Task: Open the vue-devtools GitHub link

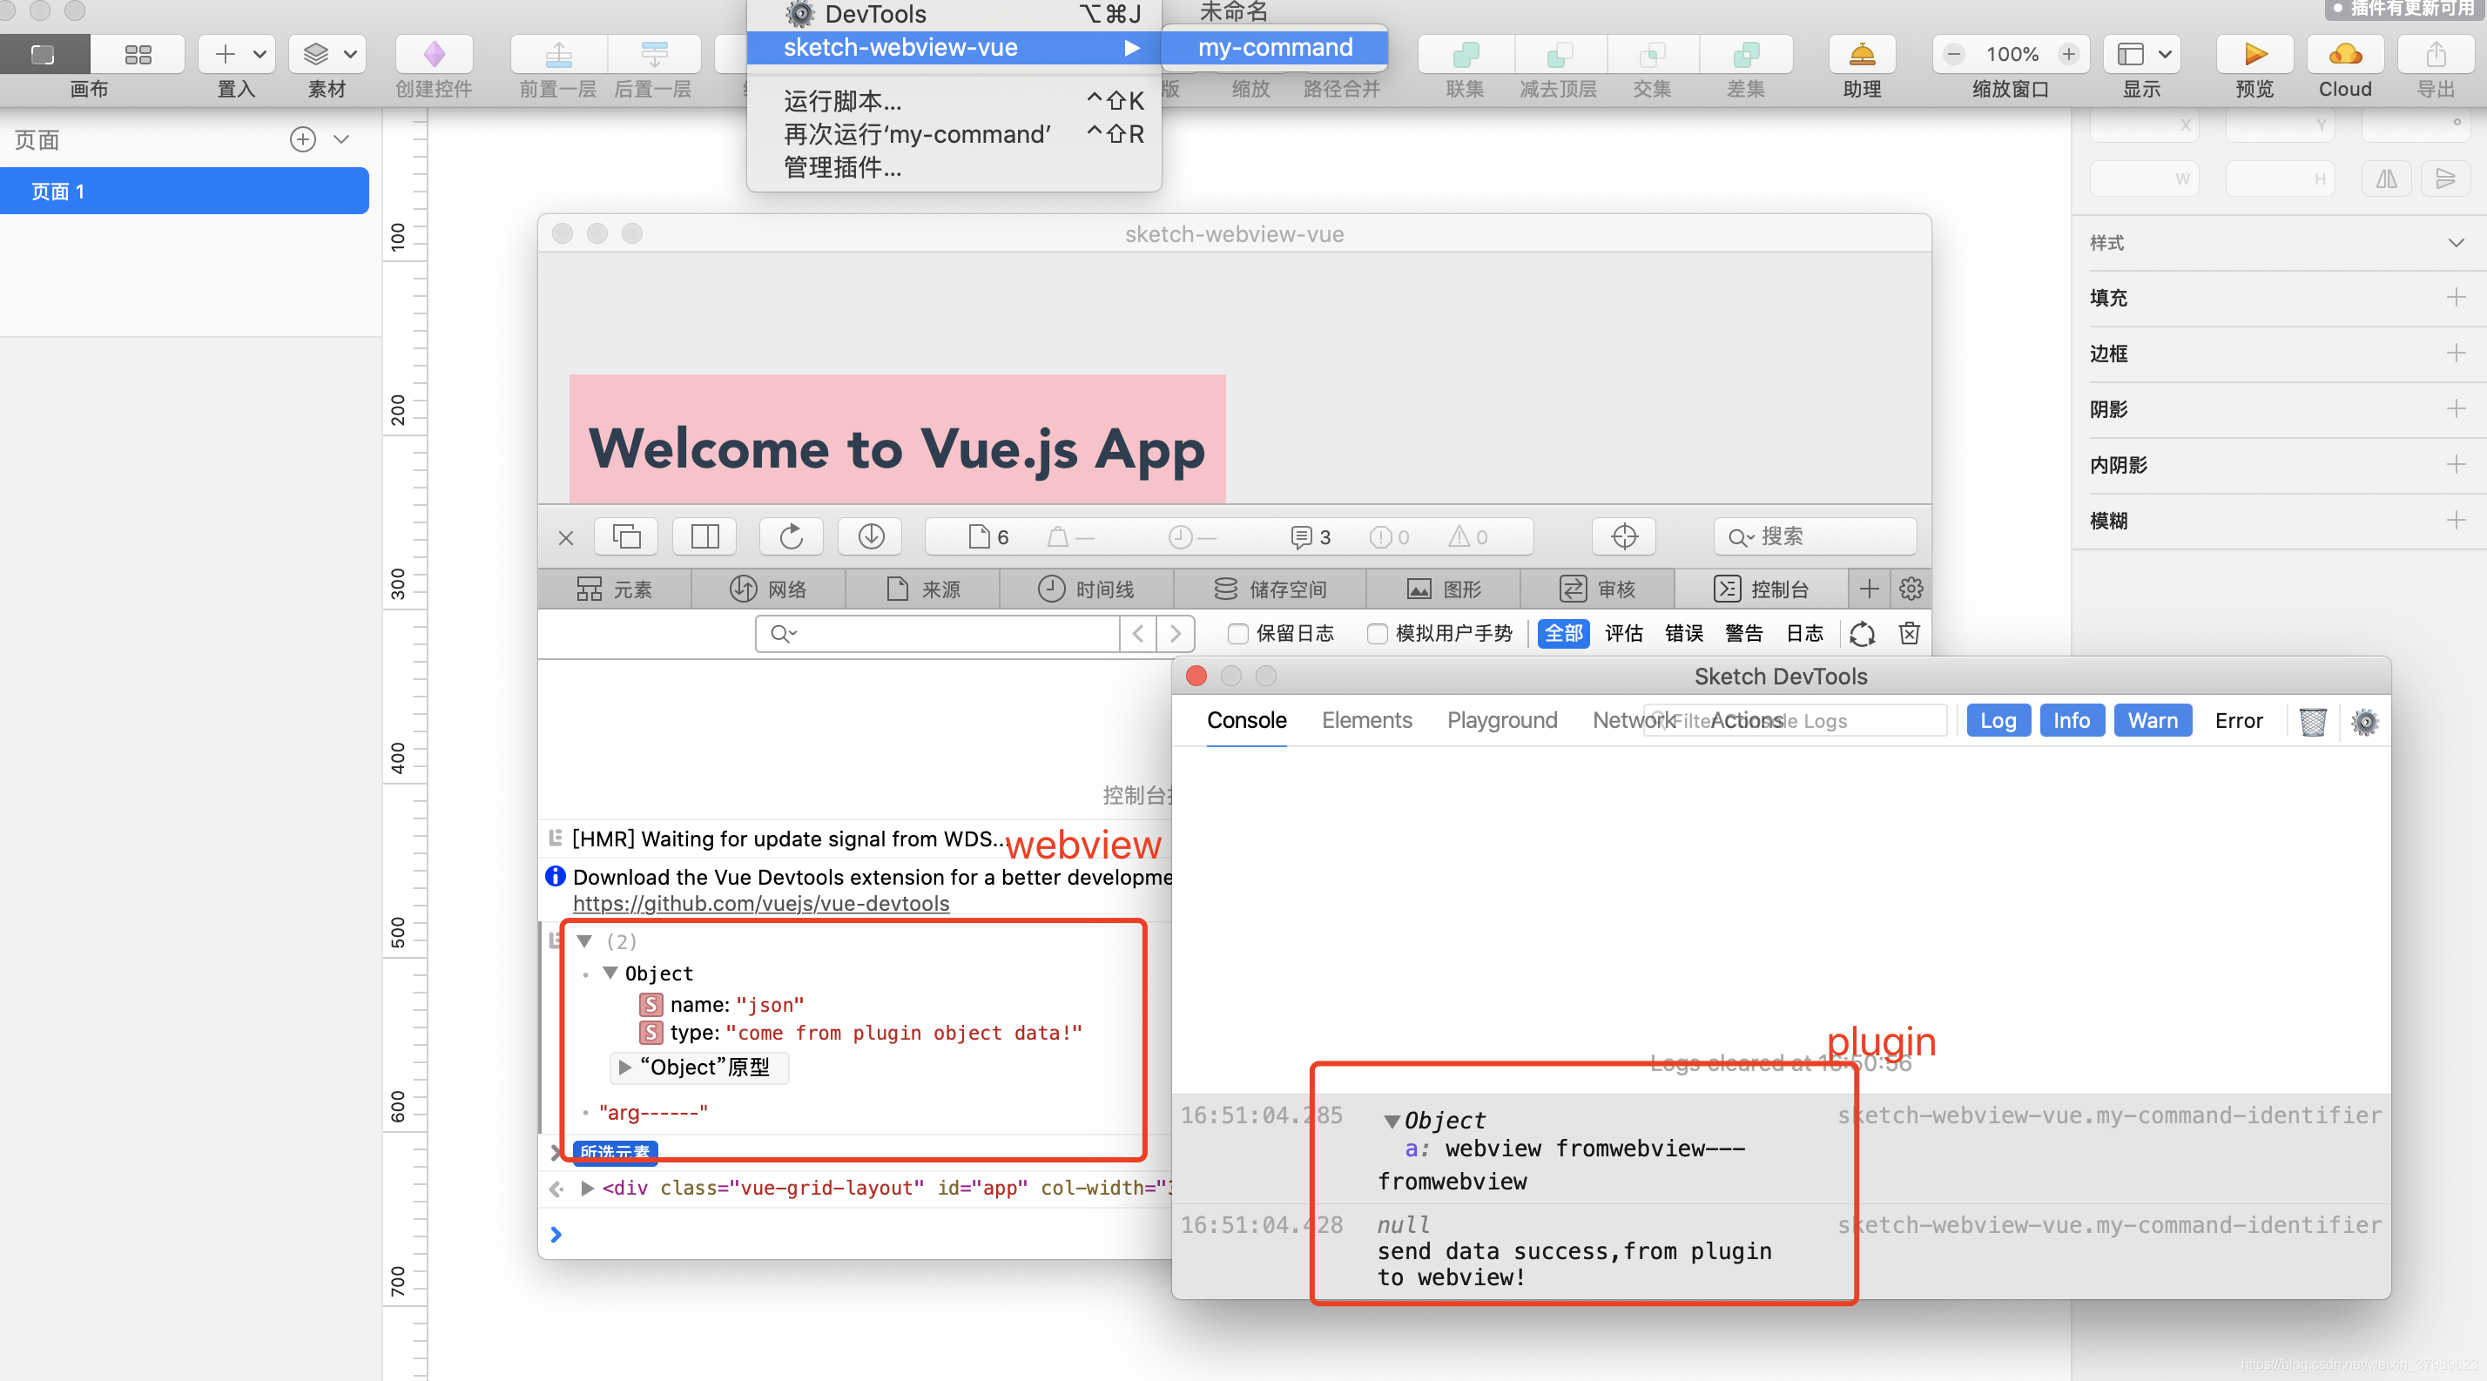Action: click(x=761, y=903)
